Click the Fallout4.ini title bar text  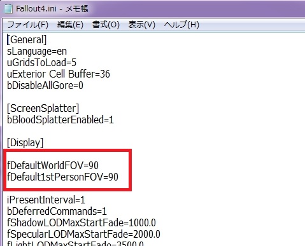[52, 9]
